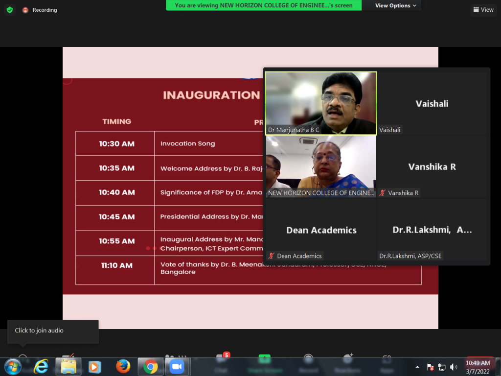
Task: Click the Action Center flag icon
Action: [x=431, y=367]
